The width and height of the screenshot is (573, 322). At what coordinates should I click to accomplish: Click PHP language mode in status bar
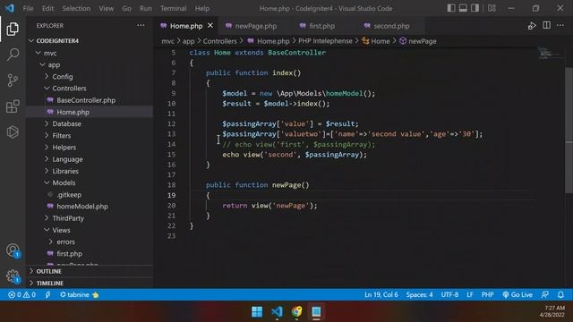pos(487,294)
